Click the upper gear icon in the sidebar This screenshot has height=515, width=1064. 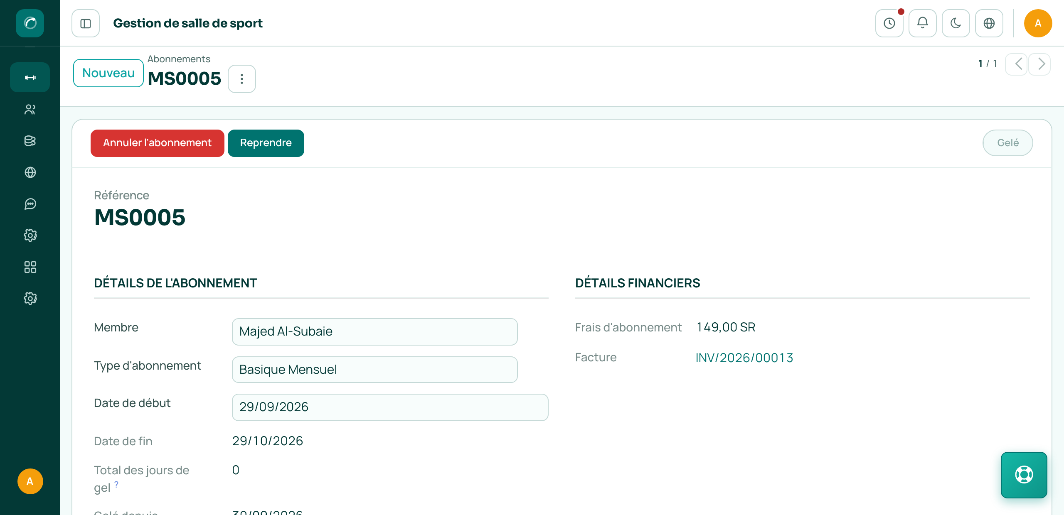pyautogui.click(x=30, y=235)
